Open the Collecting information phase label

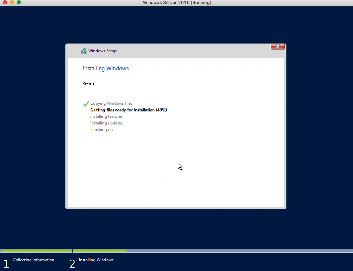point(33,260)
